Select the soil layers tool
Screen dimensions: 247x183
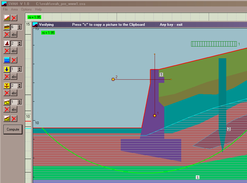click(7, 27)
